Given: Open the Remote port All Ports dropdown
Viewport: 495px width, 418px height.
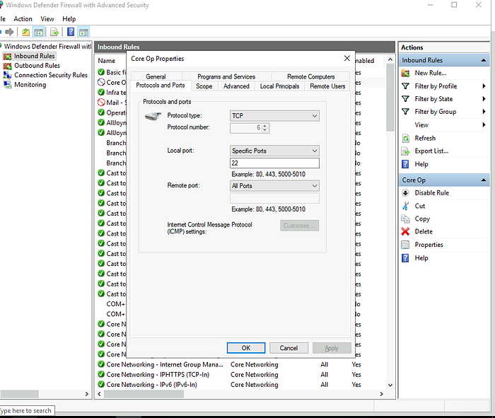Looking at the screenshot, I should [x=274, y=185].
